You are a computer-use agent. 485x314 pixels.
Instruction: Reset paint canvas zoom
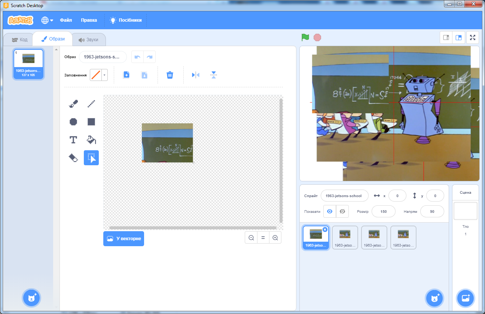click(x=263, y=238)
